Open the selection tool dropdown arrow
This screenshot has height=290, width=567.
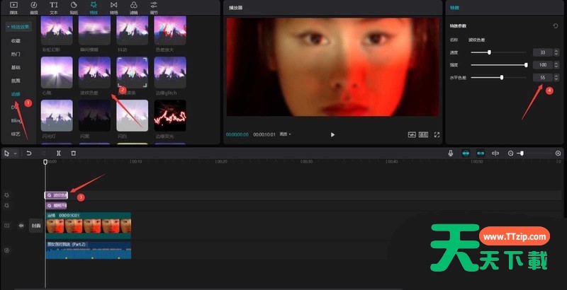tap(15, 153)
